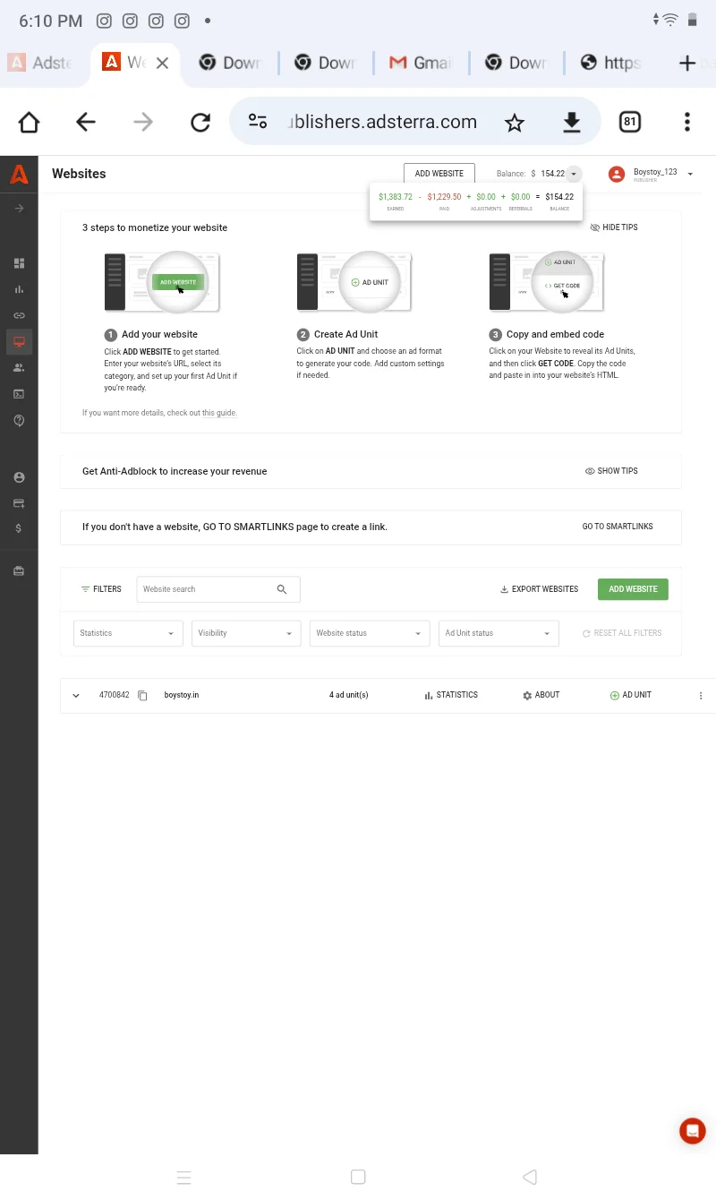
Task: Open the three-dot menu for boystoy.in row
Action: click(x=701, y=696)
